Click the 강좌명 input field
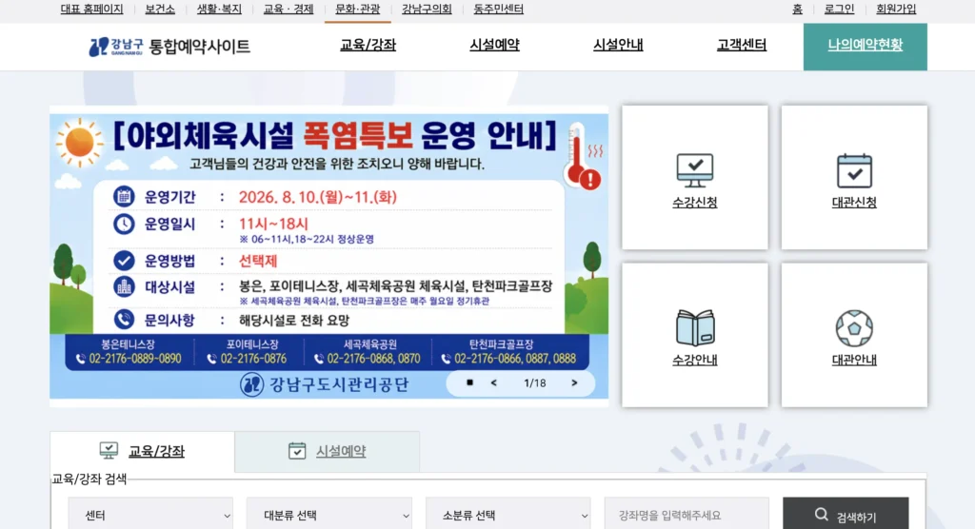This screenshot has height=529, width=975. click(686, 515)
